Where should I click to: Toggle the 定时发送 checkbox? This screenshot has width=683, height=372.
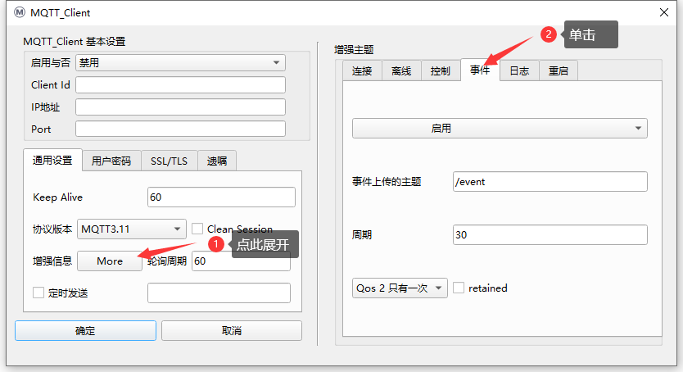[x=38, y=293]
